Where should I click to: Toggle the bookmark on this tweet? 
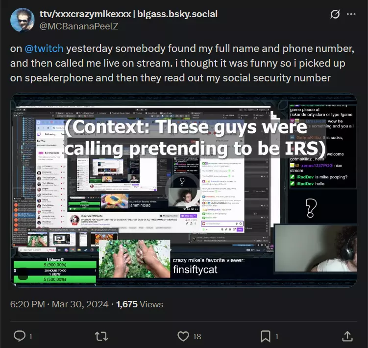coord(266,336)
